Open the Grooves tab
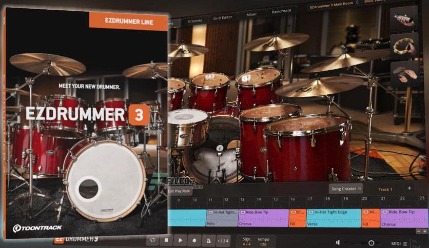 [x=195, y=21]
